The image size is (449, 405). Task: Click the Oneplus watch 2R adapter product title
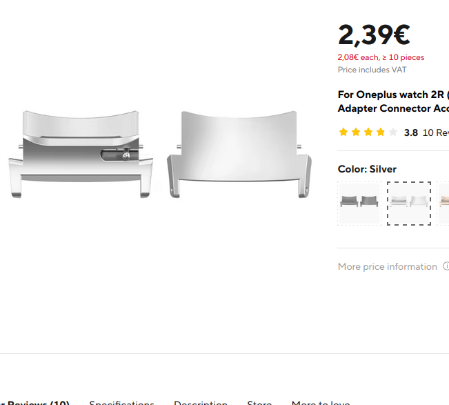tap(393, 101)
